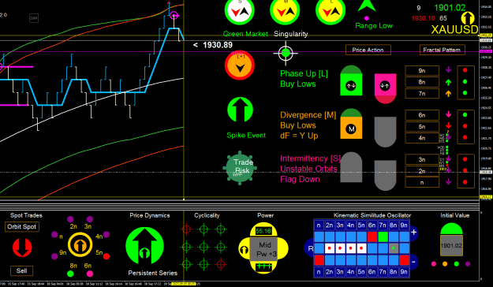This screenshot has width=493, height=287.
Task: Click the green Range Low arrow icon
Action: coord(367,6)
